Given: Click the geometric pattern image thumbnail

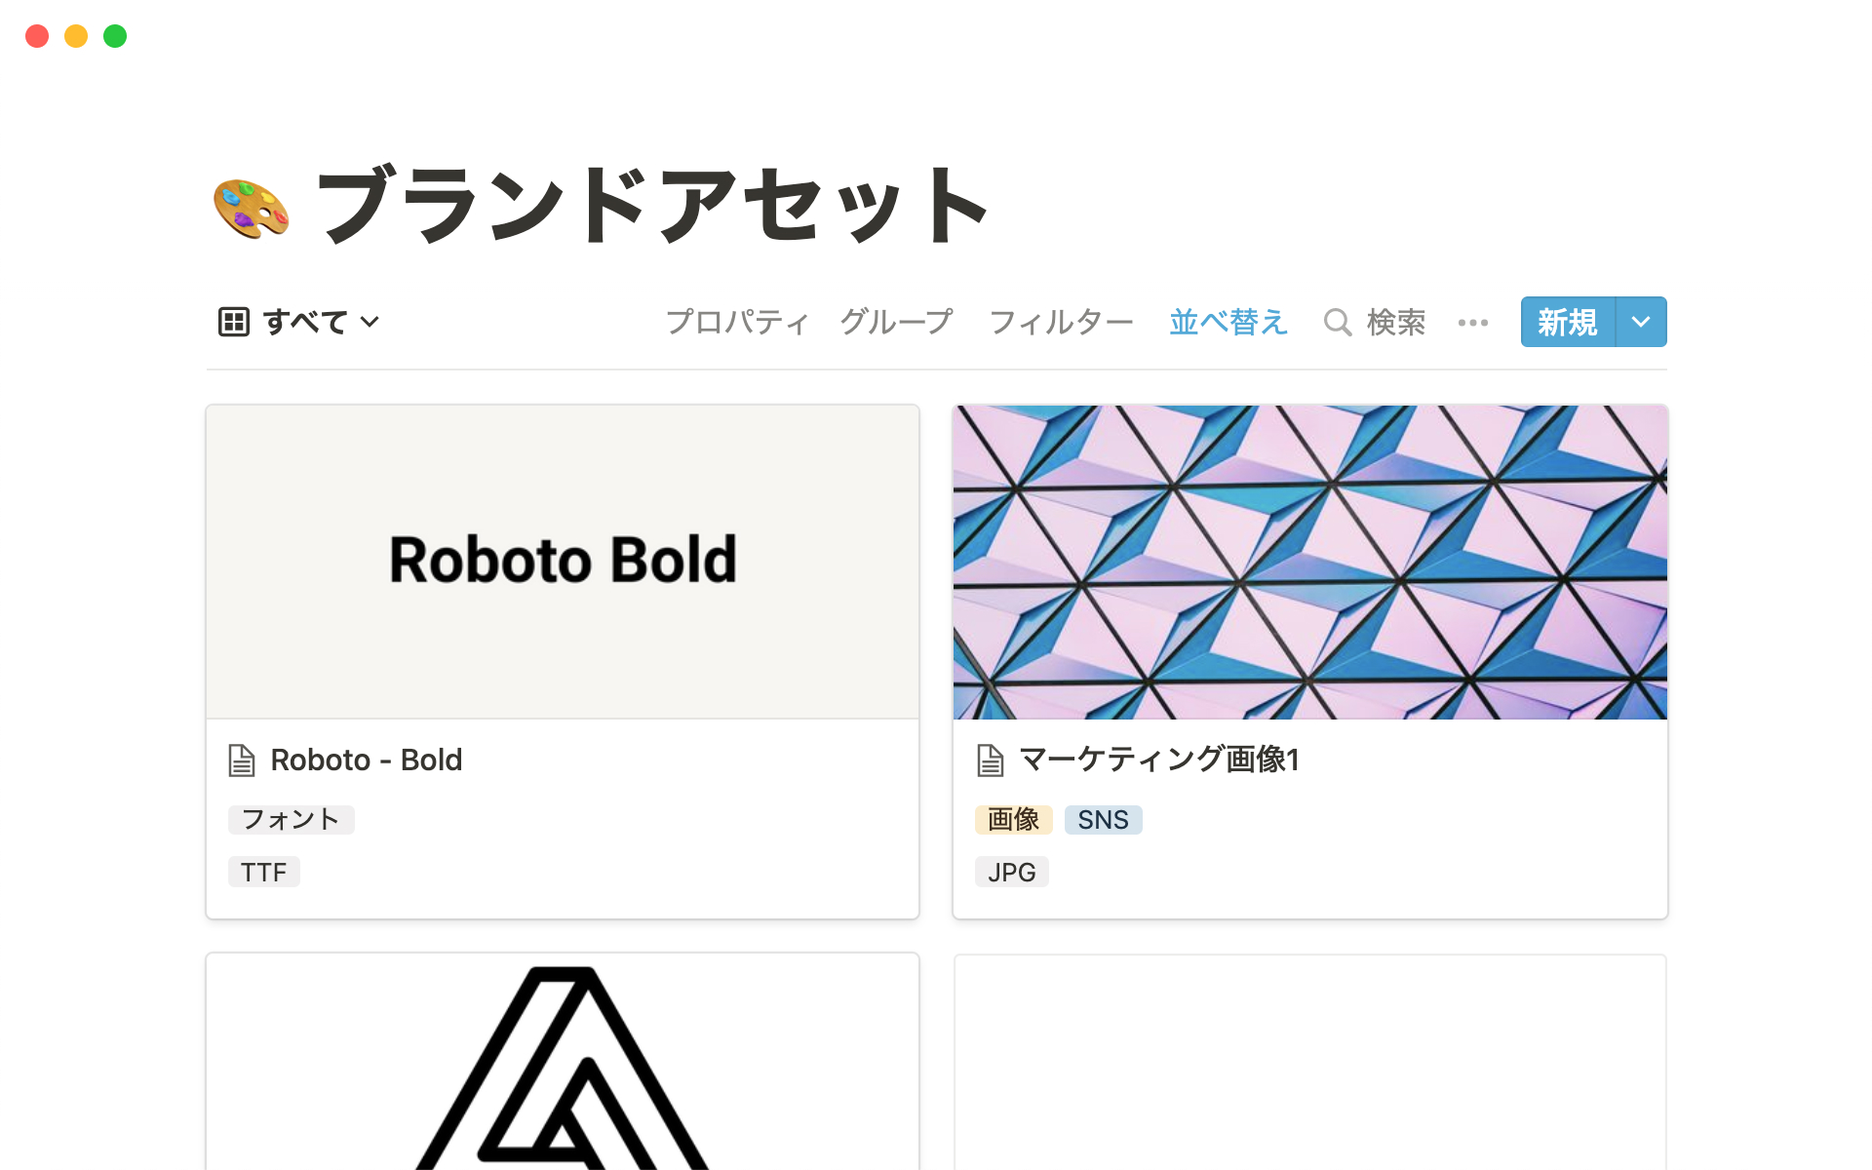Looking at the screenshot, I should click(x=1309, y=562).
